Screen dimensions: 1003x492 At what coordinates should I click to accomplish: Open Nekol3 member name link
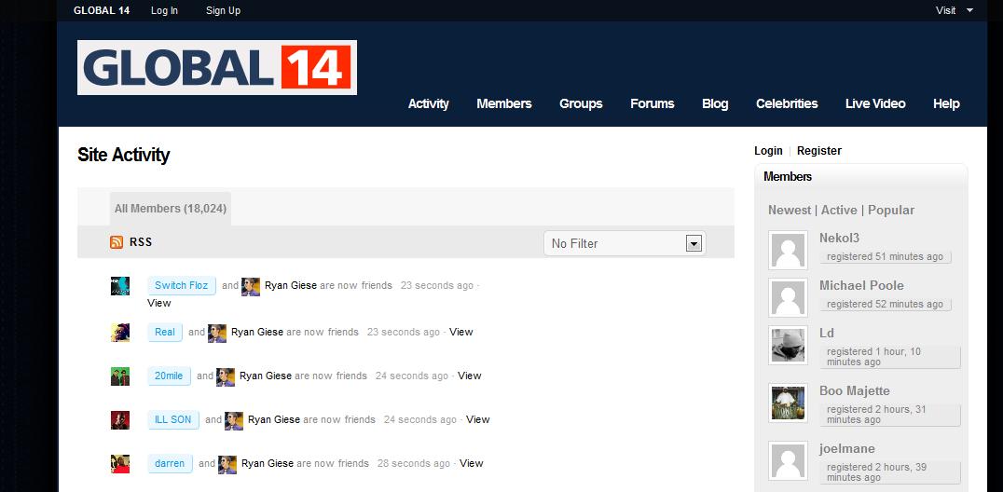(839, 238)
